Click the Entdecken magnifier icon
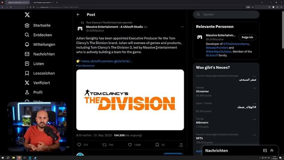The image size is (284, 160). tap(27, 35)
